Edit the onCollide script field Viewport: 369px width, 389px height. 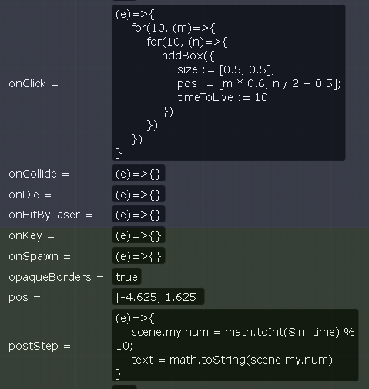[139, 174]
